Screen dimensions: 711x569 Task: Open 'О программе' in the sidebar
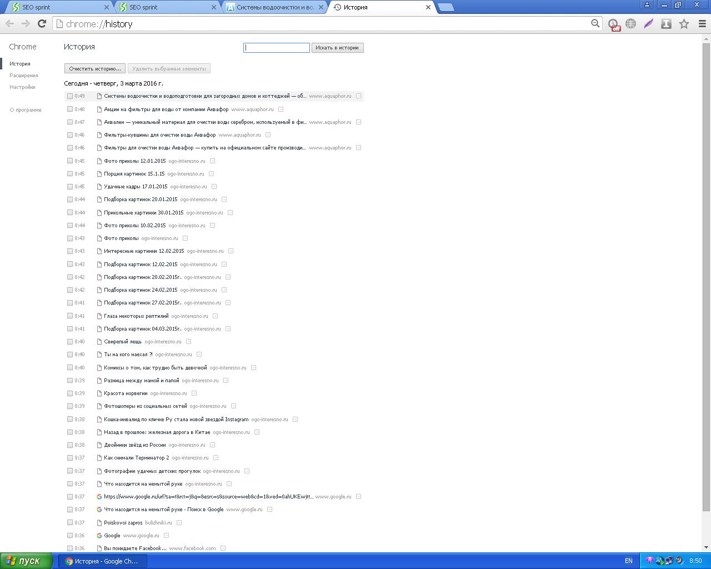pyautogui.click(x=26, y=110)
